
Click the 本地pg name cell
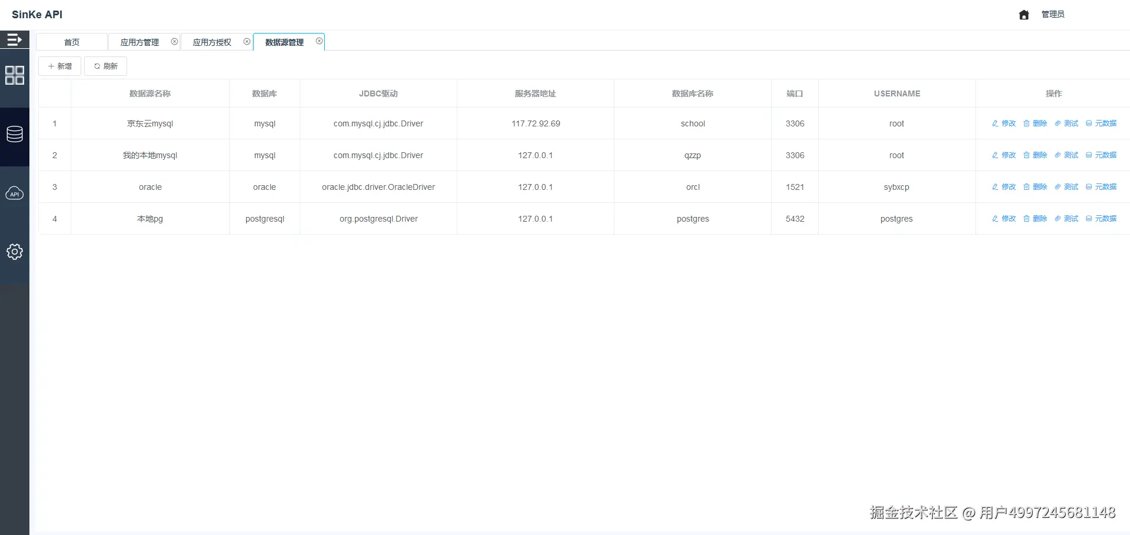click(x=150, y=219)
